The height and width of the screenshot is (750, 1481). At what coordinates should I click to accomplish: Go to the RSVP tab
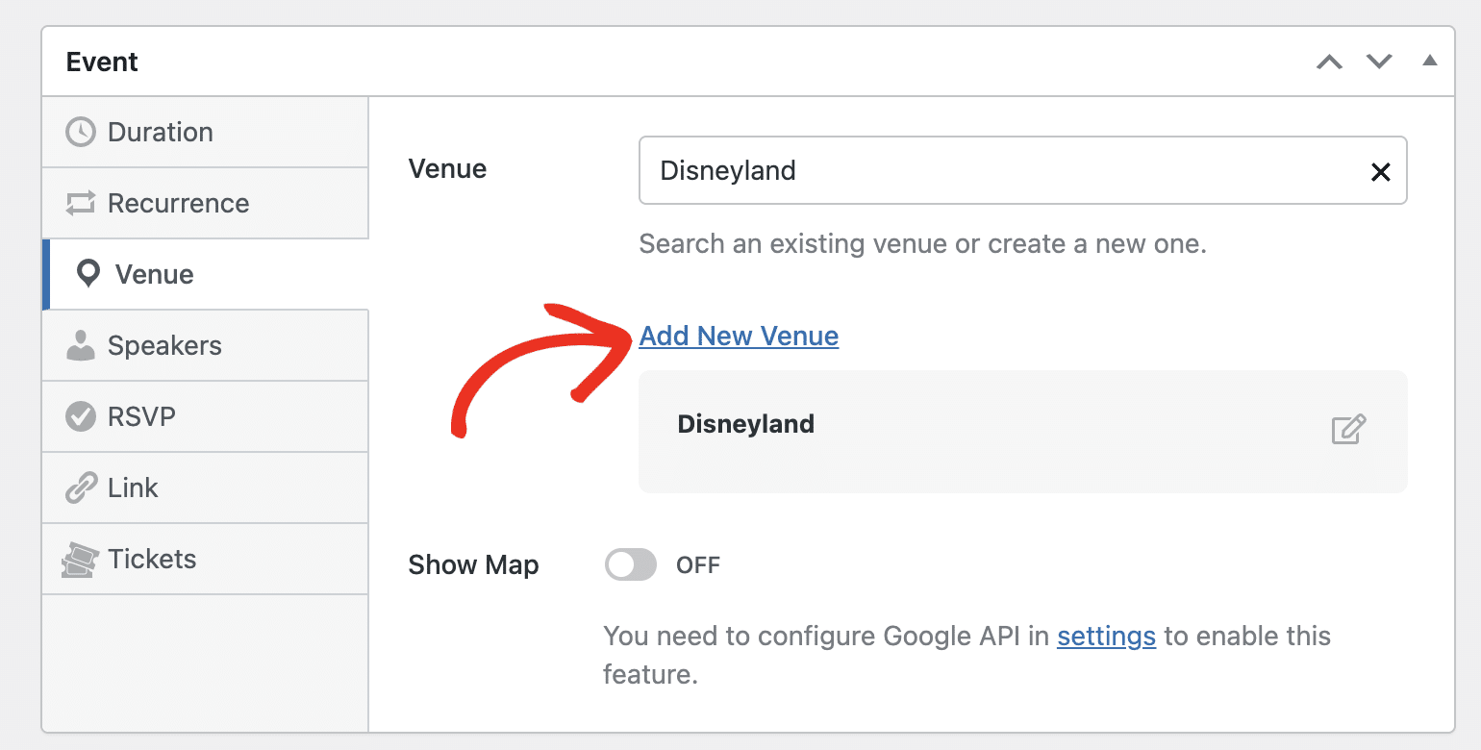click(x=205, y=416)
